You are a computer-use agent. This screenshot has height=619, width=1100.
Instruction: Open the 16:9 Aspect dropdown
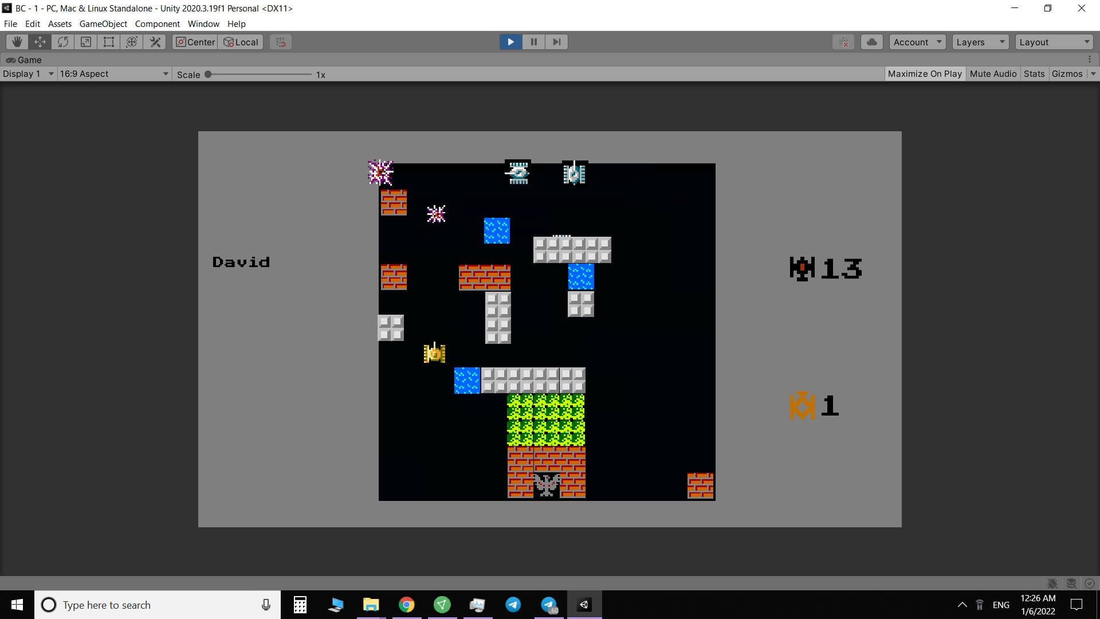pos(114,73)
